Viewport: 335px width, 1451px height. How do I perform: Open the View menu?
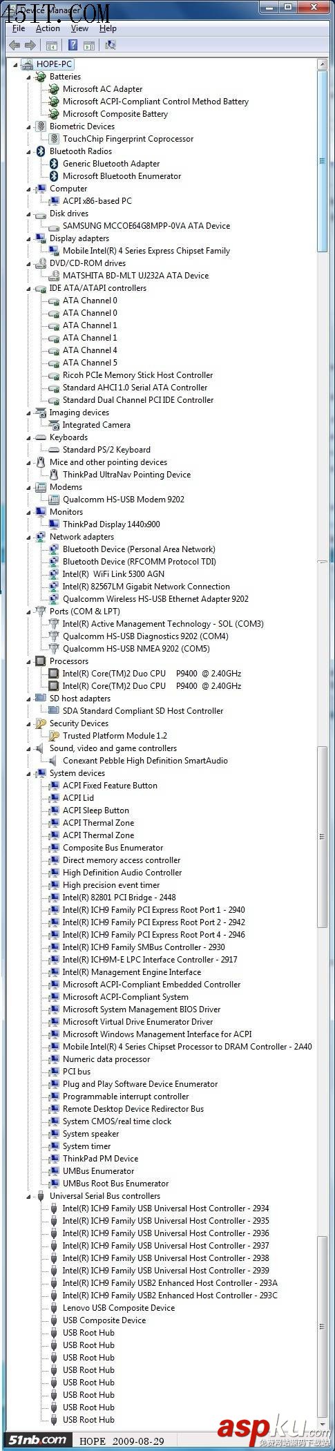pos(79,28)
